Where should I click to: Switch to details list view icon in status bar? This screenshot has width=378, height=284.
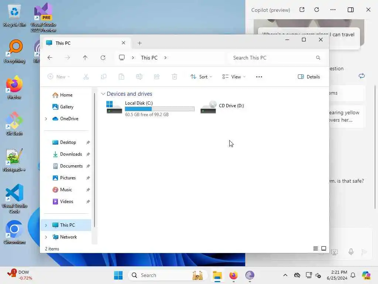(315, 248)
